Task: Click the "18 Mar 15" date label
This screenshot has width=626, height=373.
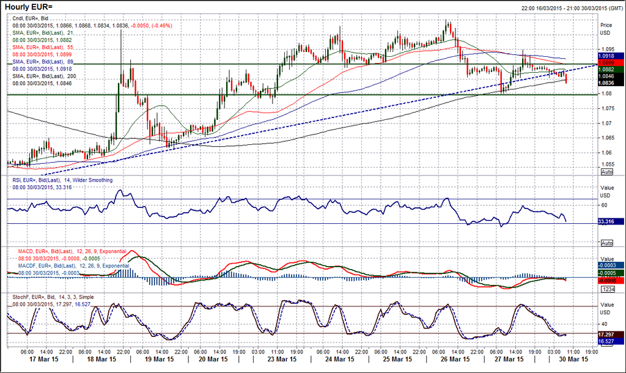Action: (101, 359)
